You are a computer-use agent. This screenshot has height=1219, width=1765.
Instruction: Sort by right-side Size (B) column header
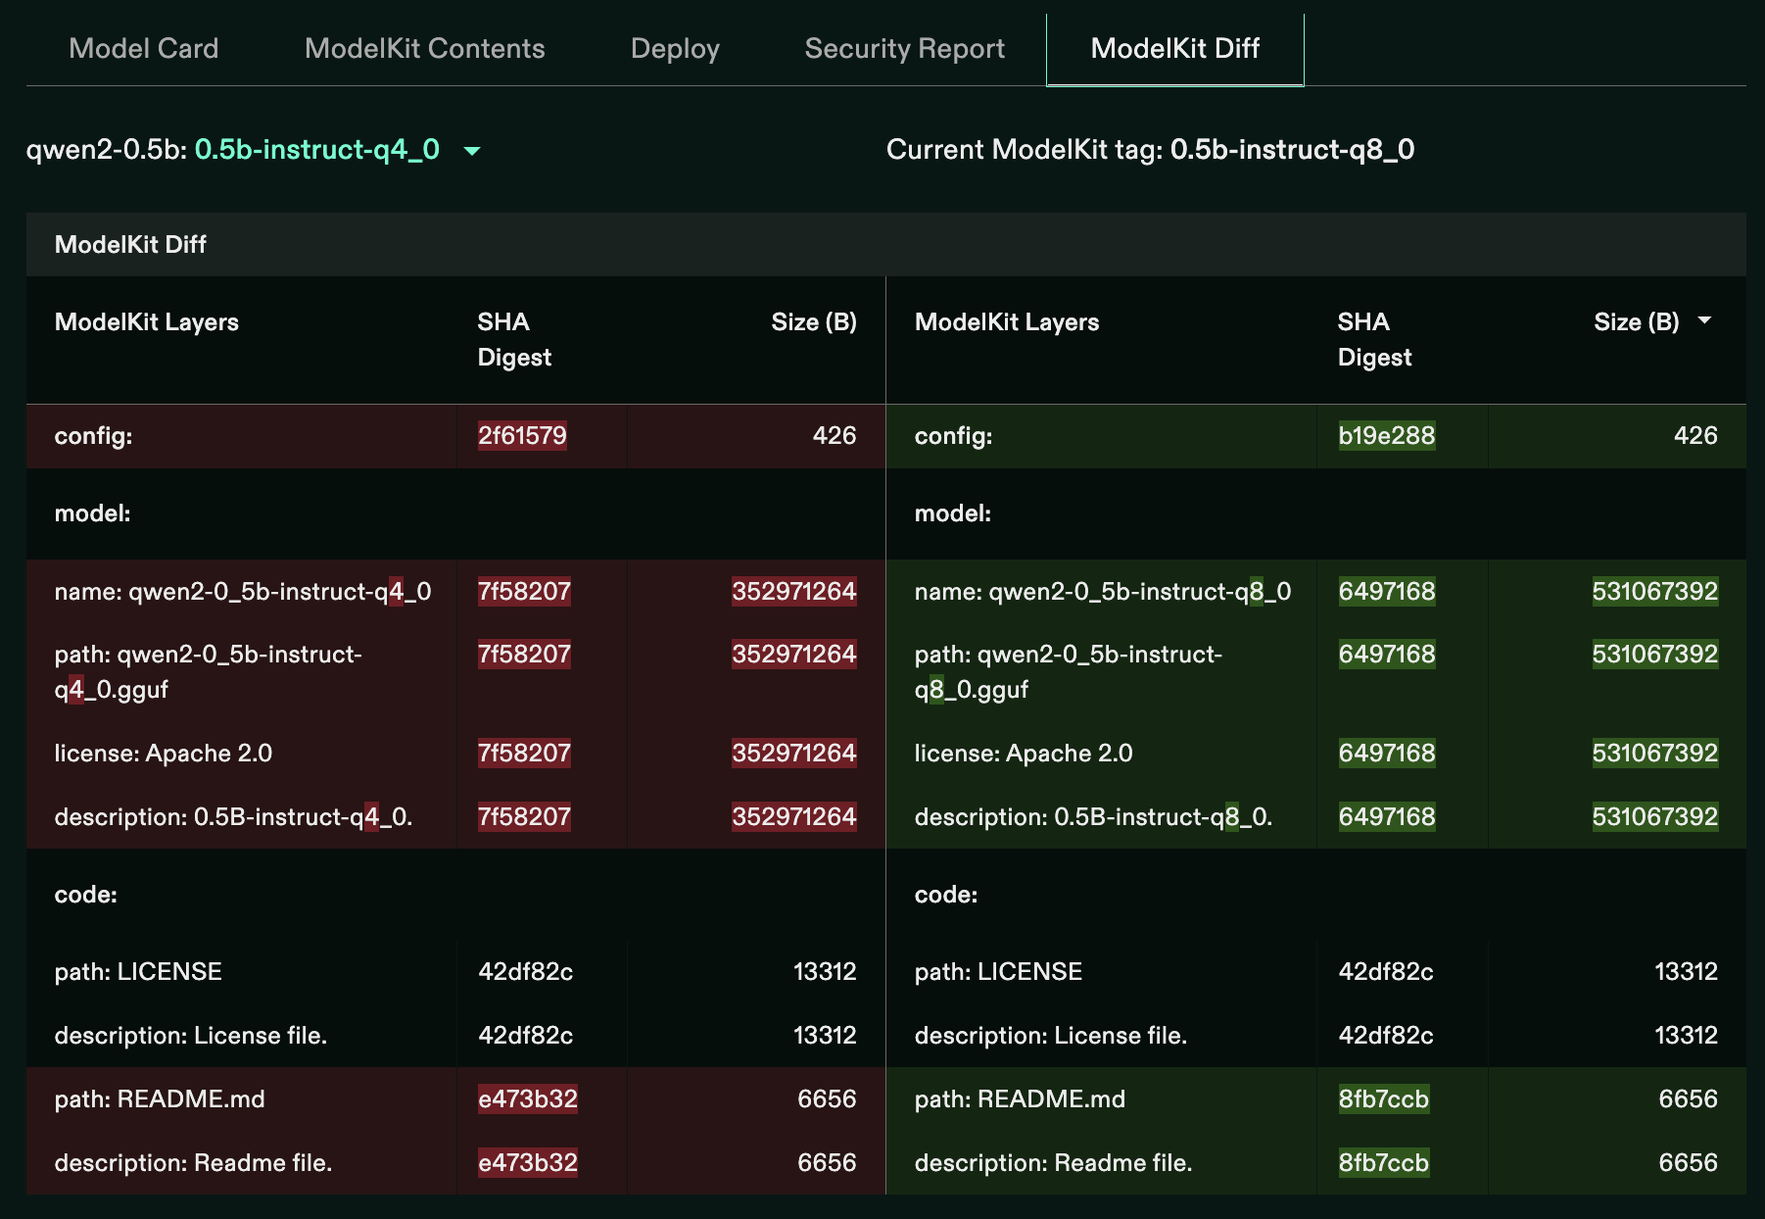1636,321
